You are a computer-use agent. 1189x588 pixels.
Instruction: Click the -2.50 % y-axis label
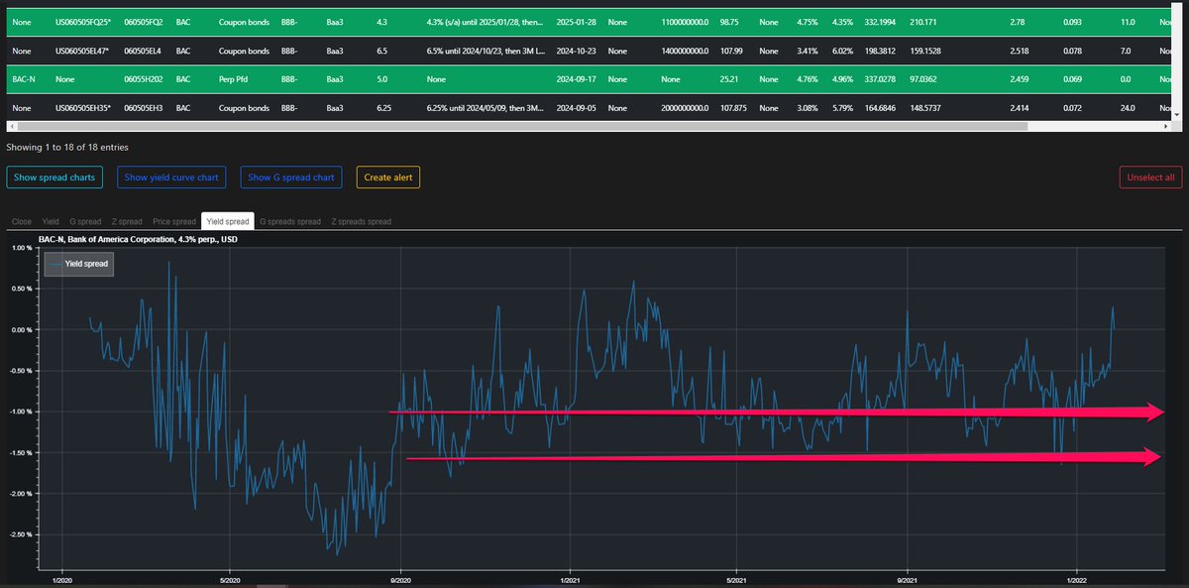pyautogui.click(x=21, y=534)
